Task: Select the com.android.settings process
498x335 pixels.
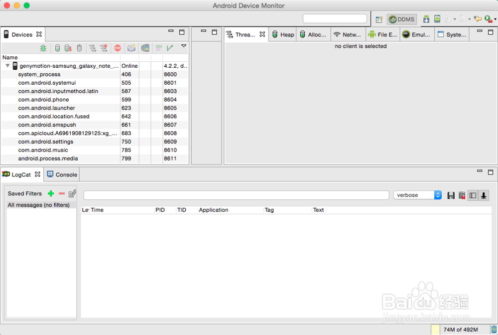Action: click(95, 142)
